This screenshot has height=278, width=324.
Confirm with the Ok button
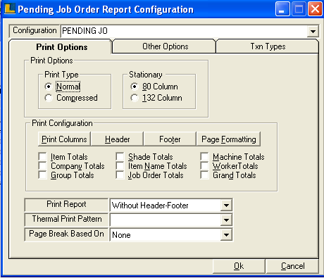coord(239,266)
